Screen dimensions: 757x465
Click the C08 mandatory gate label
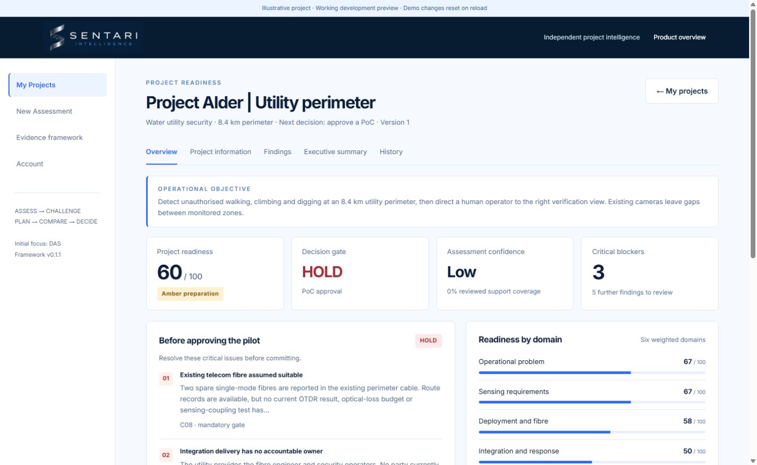(212, 425)
